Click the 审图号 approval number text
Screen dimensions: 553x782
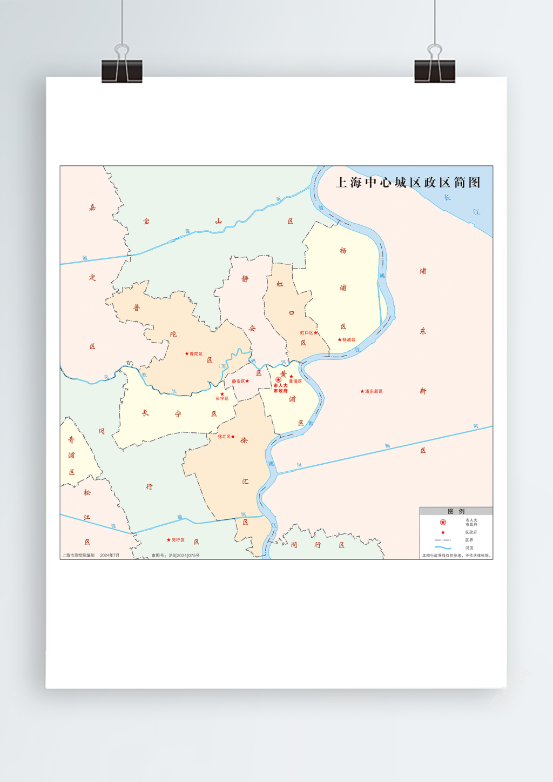point(176,556)
